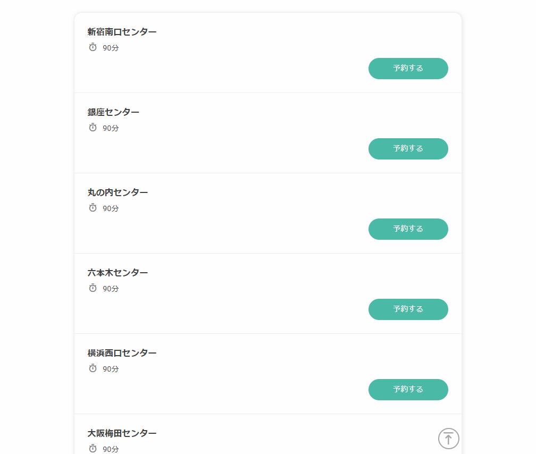Image resolution: width=536 pixels, height=454 pixels.
Task: Click the timer icon under 銀座センター
Action: pos(93,128)
